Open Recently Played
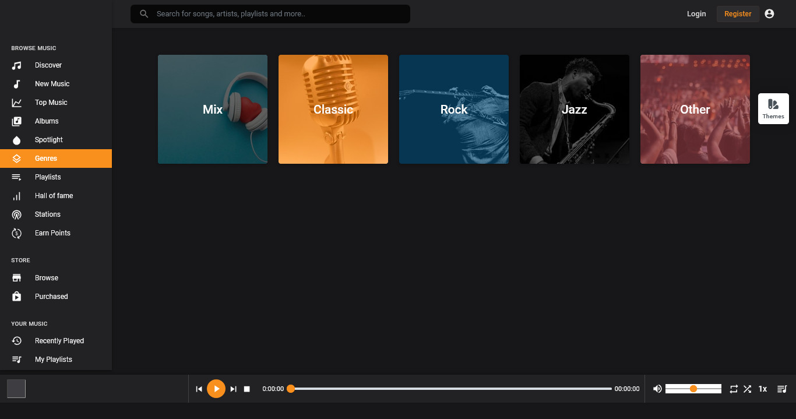 (56, 341)
